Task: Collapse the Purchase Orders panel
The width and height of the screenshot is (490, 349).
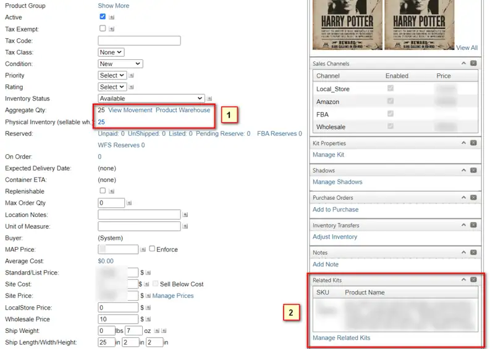Action: click(464, 197)
